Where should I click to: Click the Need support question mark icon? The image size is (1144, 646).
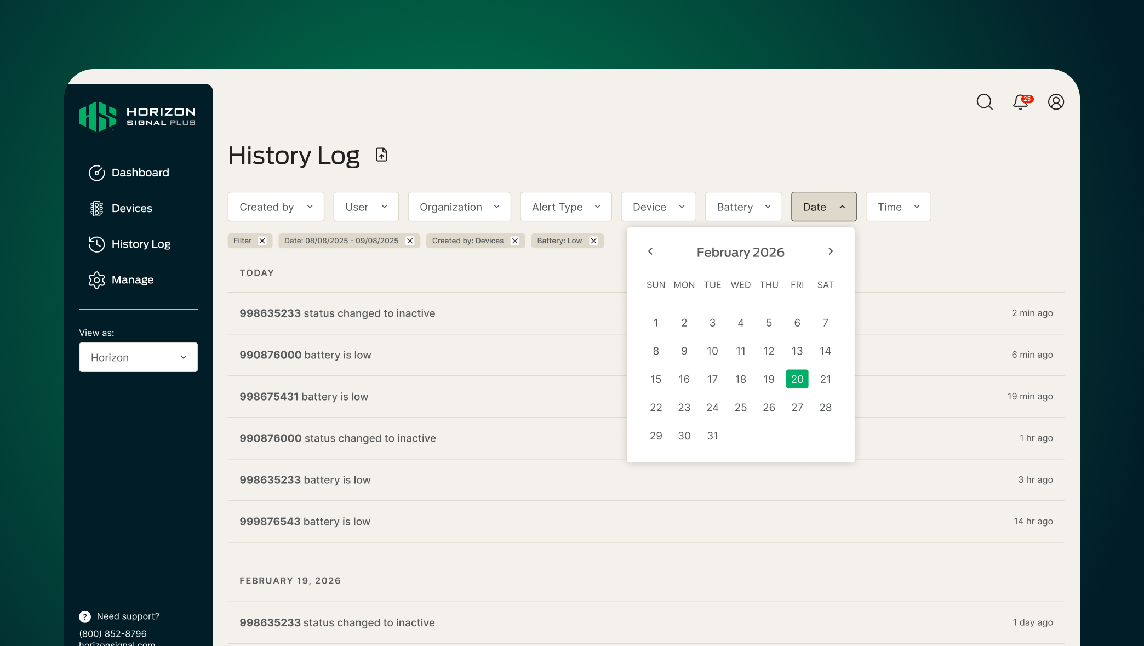[x=84, y=616]
